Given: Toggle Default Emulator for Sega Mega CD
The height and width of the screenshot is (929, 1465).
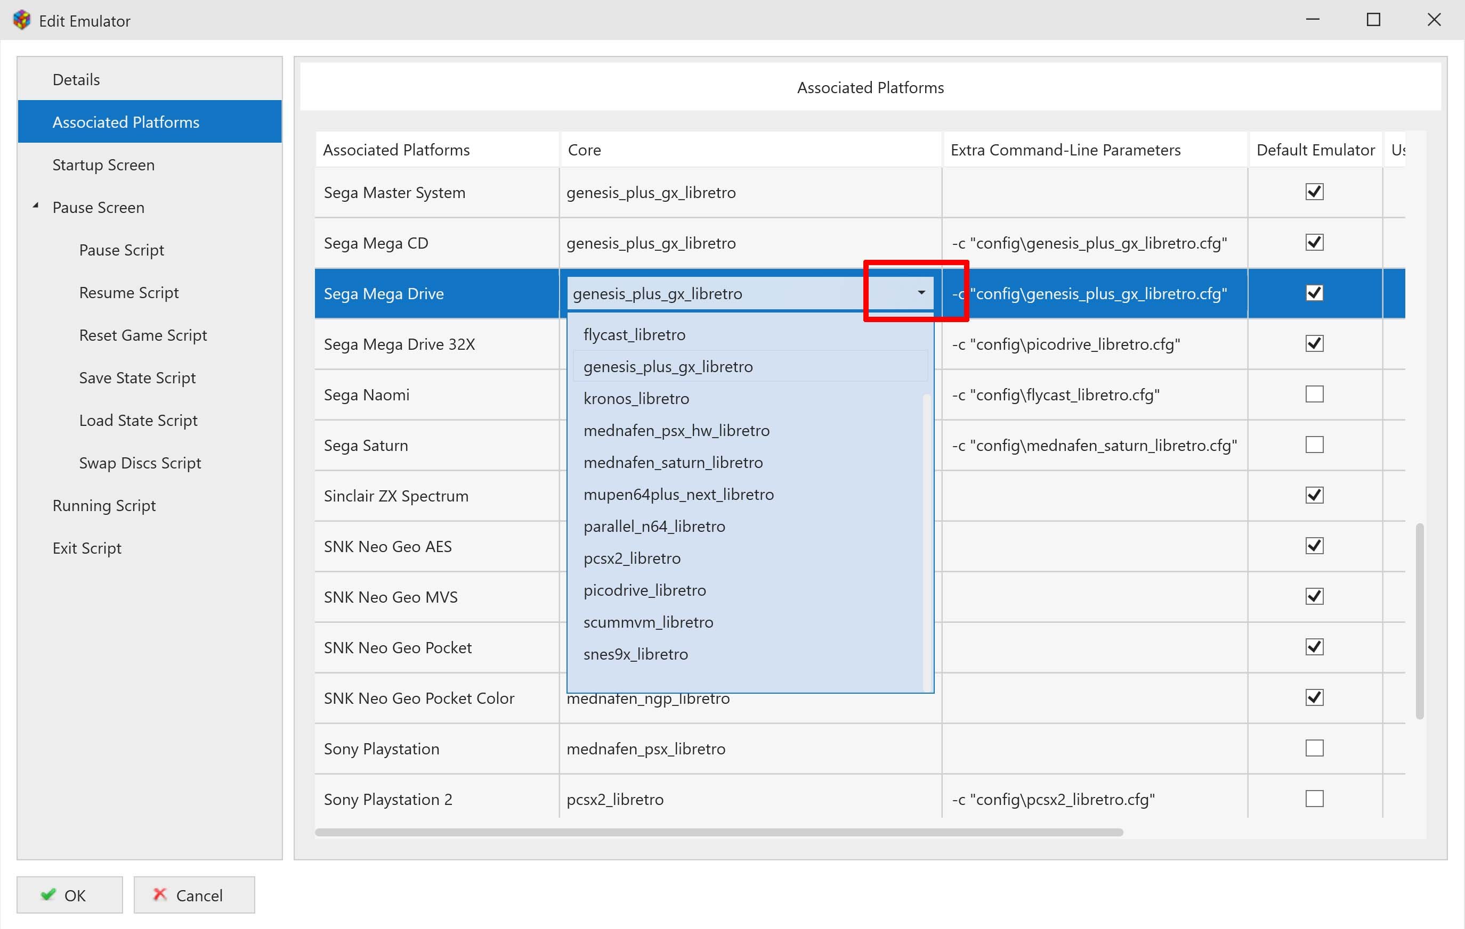Looking at the screenshot, I should [1314, 242].
